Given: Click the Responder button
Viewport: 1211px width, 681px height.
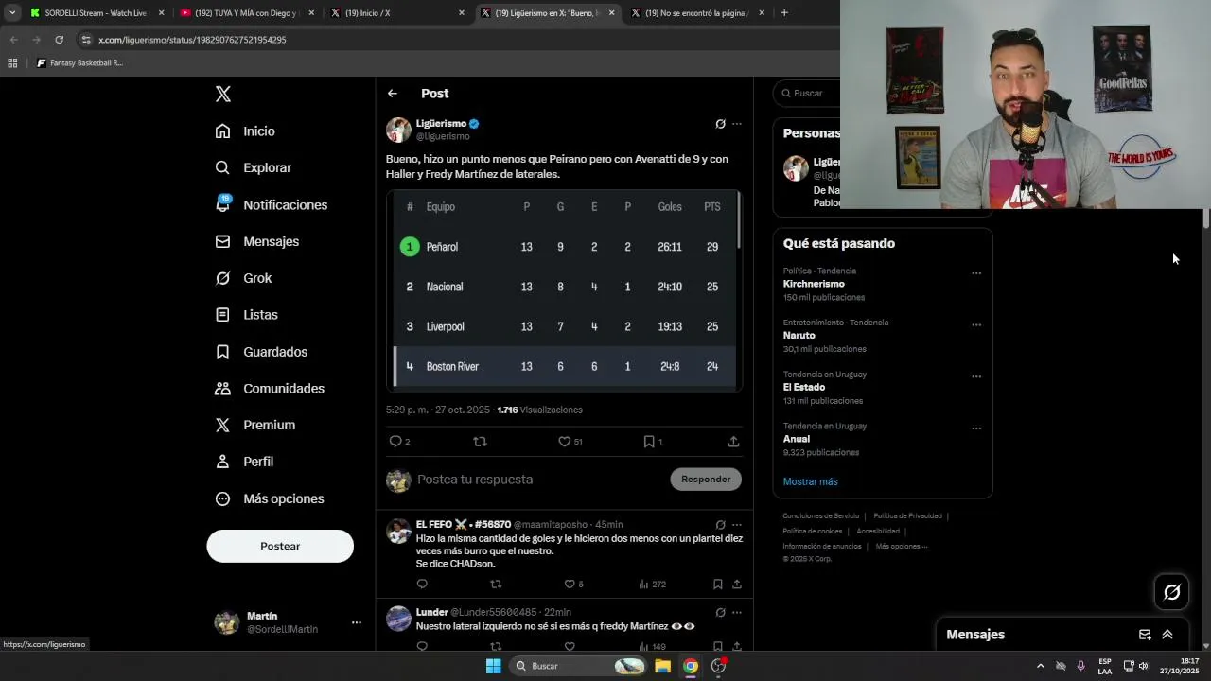Looking at the screenshot, I should 706,480.
